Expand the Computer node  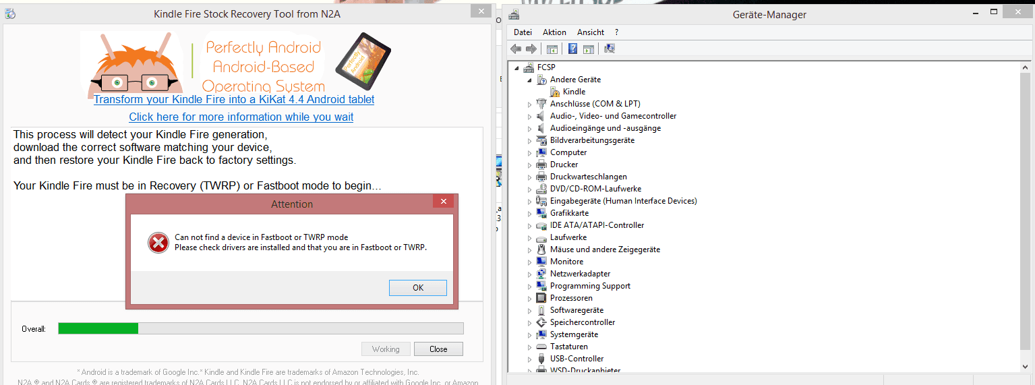(x=530, y=152)
